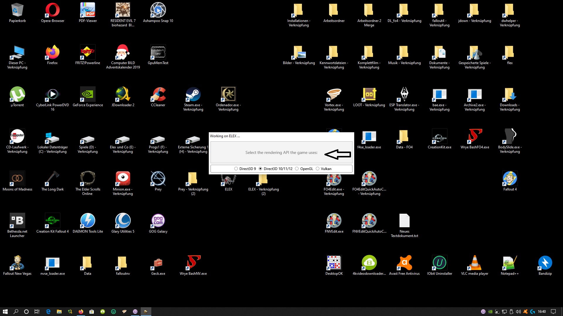Open the Opera-Browser desktop icon
This screenshot has height=316, width=563.
click(x=52, y=10)
